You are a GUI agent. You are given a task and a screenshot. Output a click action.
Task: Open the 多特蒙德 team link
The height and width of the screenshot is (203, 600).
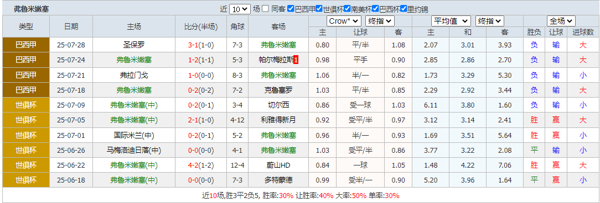(278, 180)
